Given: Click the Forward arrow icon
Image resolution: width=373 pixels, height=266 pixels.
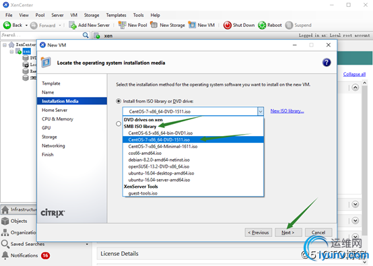Looking at the screenshot, I should (34, 25).
